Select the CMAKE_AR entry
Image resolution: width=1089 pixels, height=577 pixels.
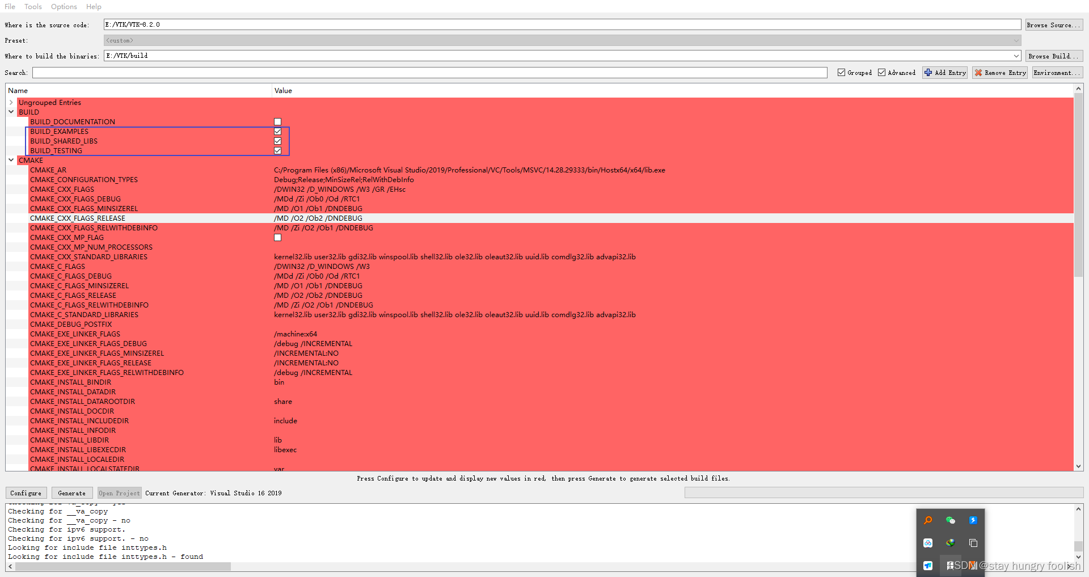48,170
